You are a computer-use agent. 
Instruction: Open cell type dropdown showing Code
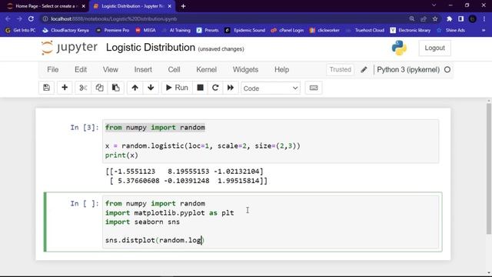pos(271,88)
